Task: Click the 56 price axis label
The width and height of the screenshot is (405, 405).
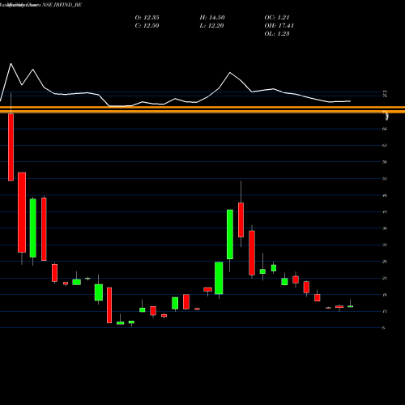Action: pyautogui.click(x=385, y=162)
